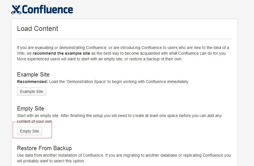Click the 'Demonstration Space' quoted text
Viewport: 254px width, 166px height.
pos(86,82)
